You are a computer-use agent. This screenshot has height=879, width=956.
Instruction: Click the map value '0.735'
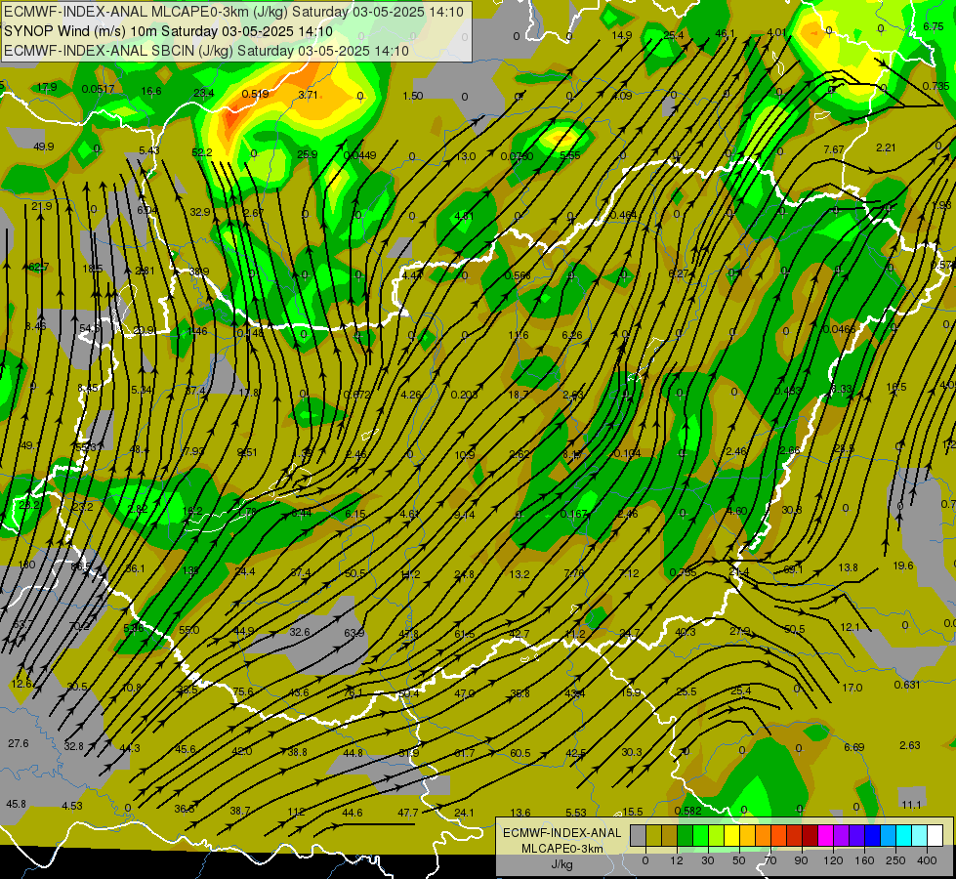(935, 86)
